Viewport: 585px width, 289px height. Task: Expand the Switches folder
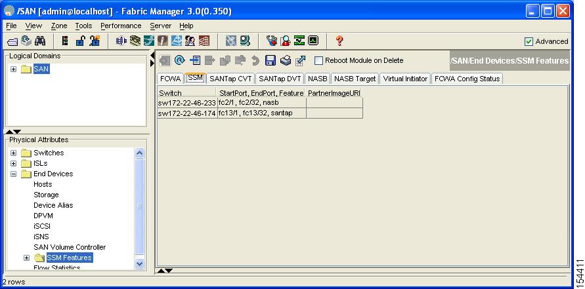(x=13, y=153)
